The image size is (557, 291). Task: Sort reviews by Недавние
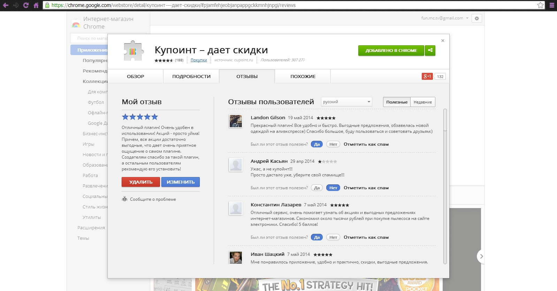point(423,102)
